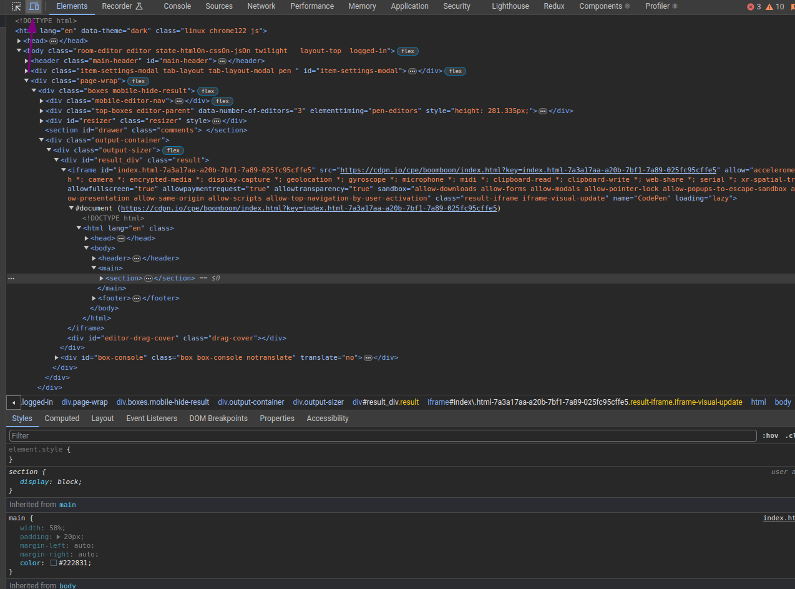Toggle flex badge on boxes mobile-hide-result div
The height and width of the screenshot is (589, 795).
tap(207, 91)
